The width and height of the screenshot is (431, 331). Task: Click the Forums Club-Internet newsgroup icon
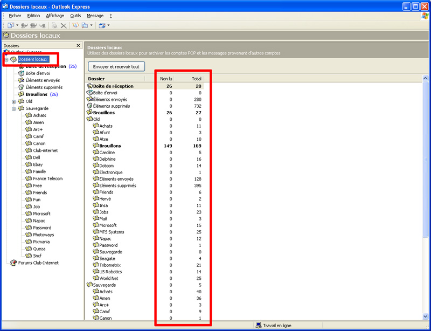pyautogui.click(x=13, y=263)
